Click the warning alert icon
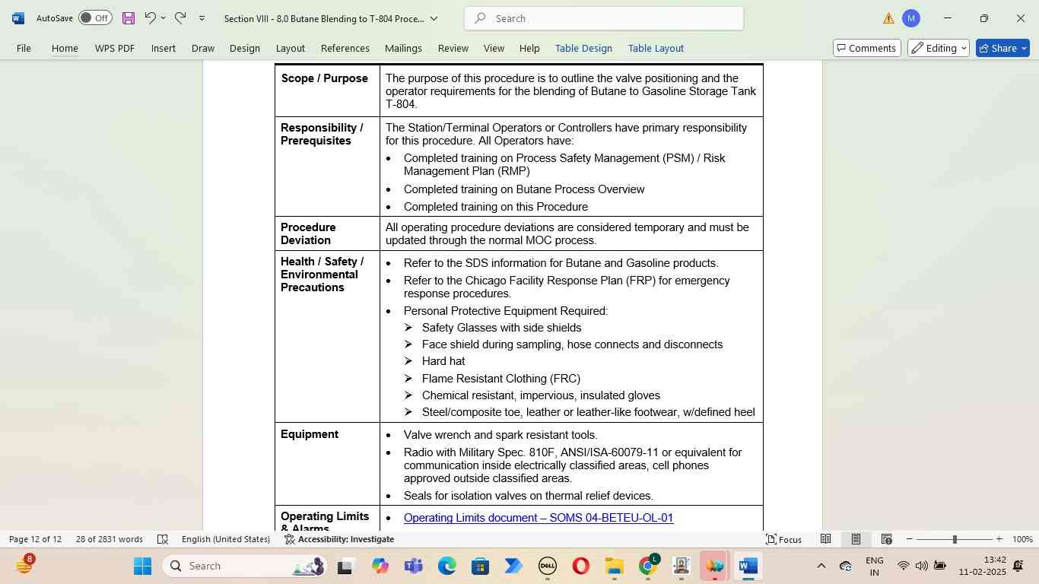 coord(888,18)
